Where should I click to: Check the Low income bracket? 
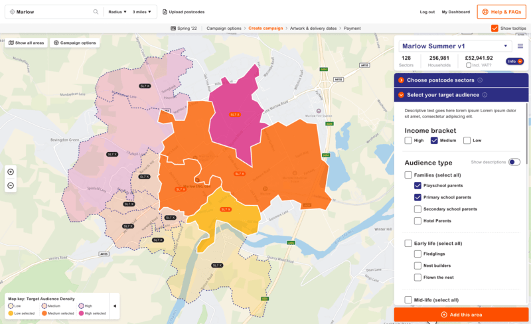[x=467, y=140]
